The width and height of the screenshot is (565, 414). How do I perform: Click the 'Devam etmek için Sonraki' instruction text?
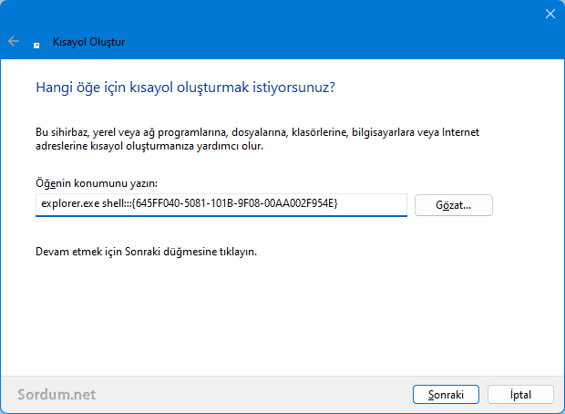pyautogui.click(x=147, y=252)
